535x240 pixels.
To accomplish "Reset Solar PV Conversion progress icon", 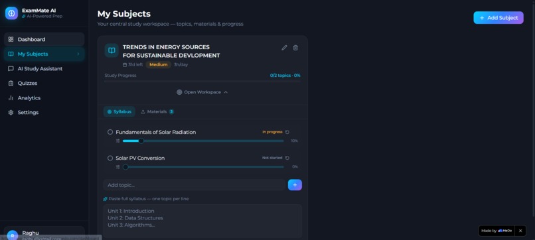I will pos(287,158).
